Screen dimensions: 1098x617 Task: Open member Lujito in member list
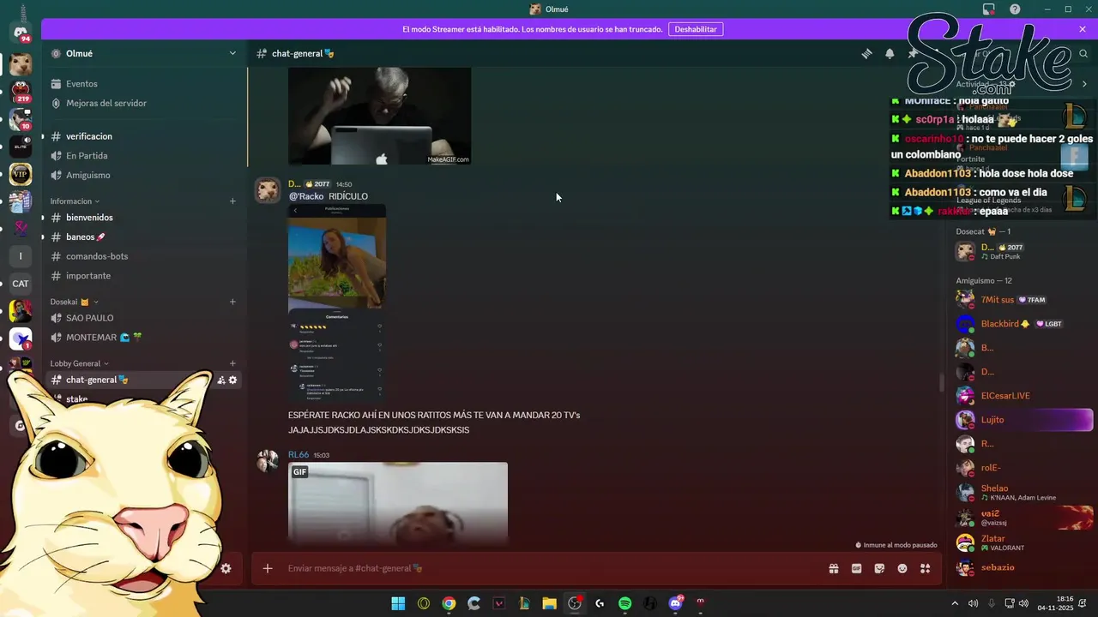click(x=1023, y=420)
